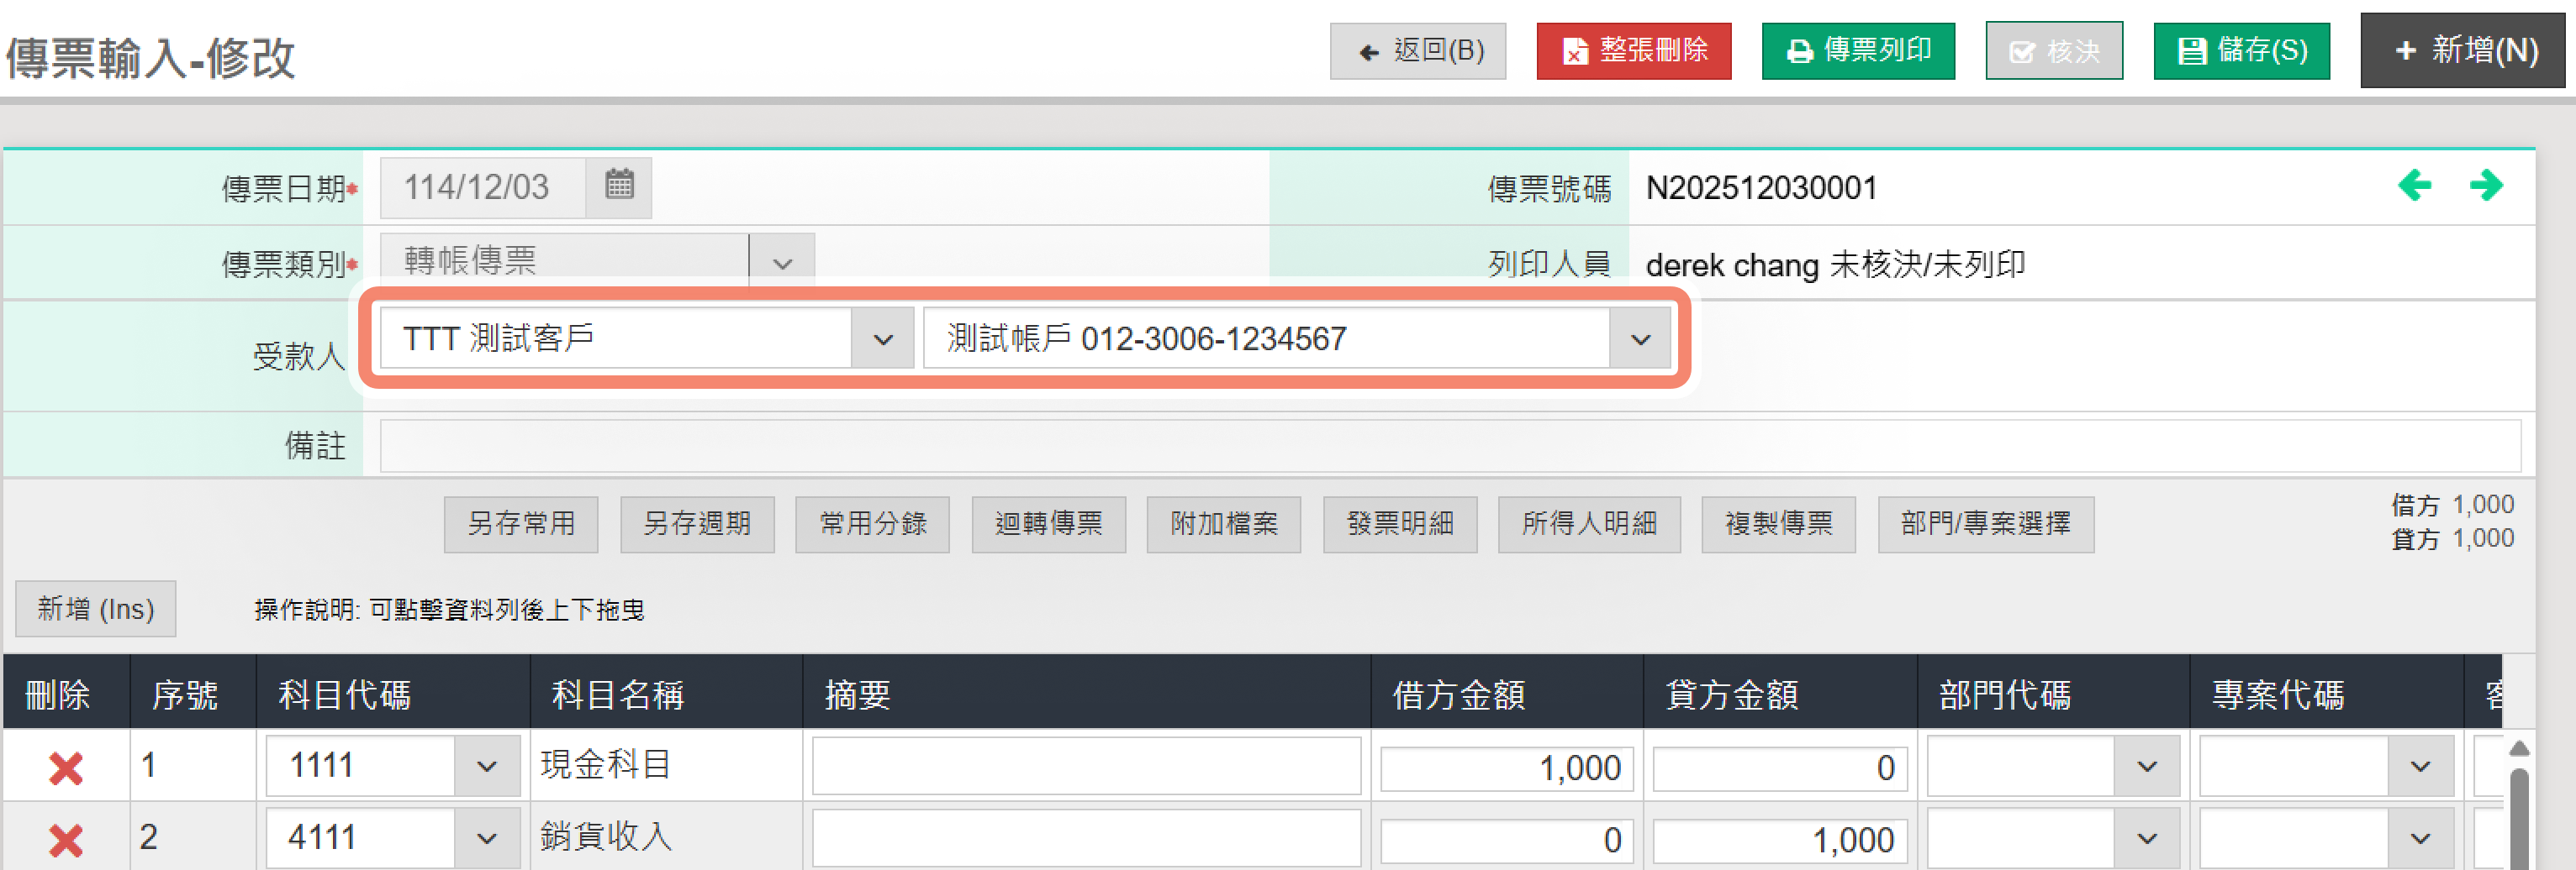This screenshot has height=870, width=2576.
Task: Return to the list via 返回(B)
Action: pos(1417,51)
